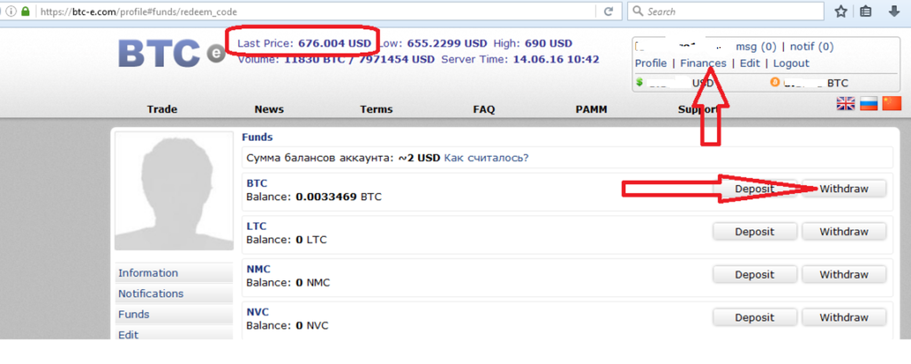Switch language with the Chinese flag
The width and height of the screenshot is (911, 364).
click(892, 103)
